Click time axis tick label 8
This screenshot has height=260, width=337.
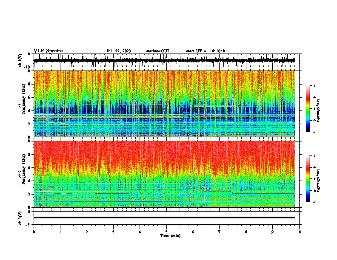click(246, 232)
